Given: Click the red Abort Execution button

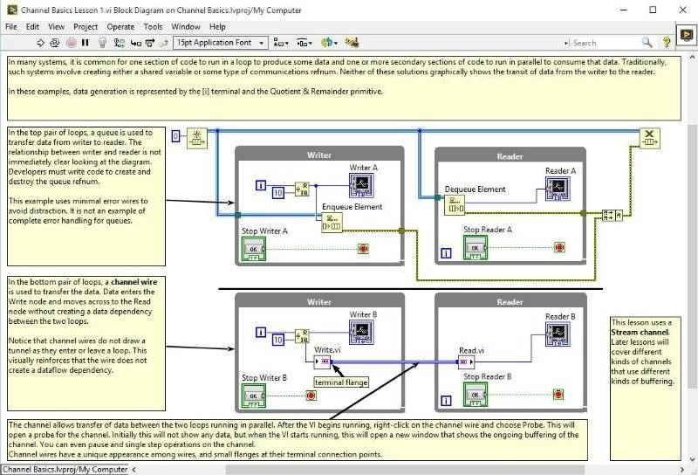Looking at the screenshot, I should tap(72, 43).
